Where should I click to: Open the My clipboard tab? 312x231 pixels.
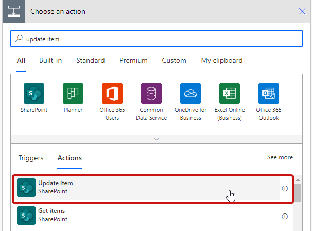(x=222, y=61)
